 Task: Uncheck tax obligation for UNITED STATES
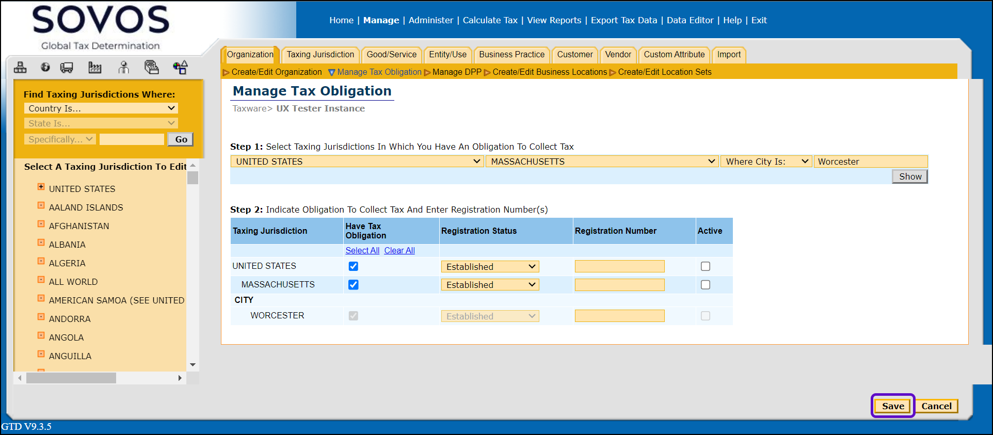[x=353, y=266]
